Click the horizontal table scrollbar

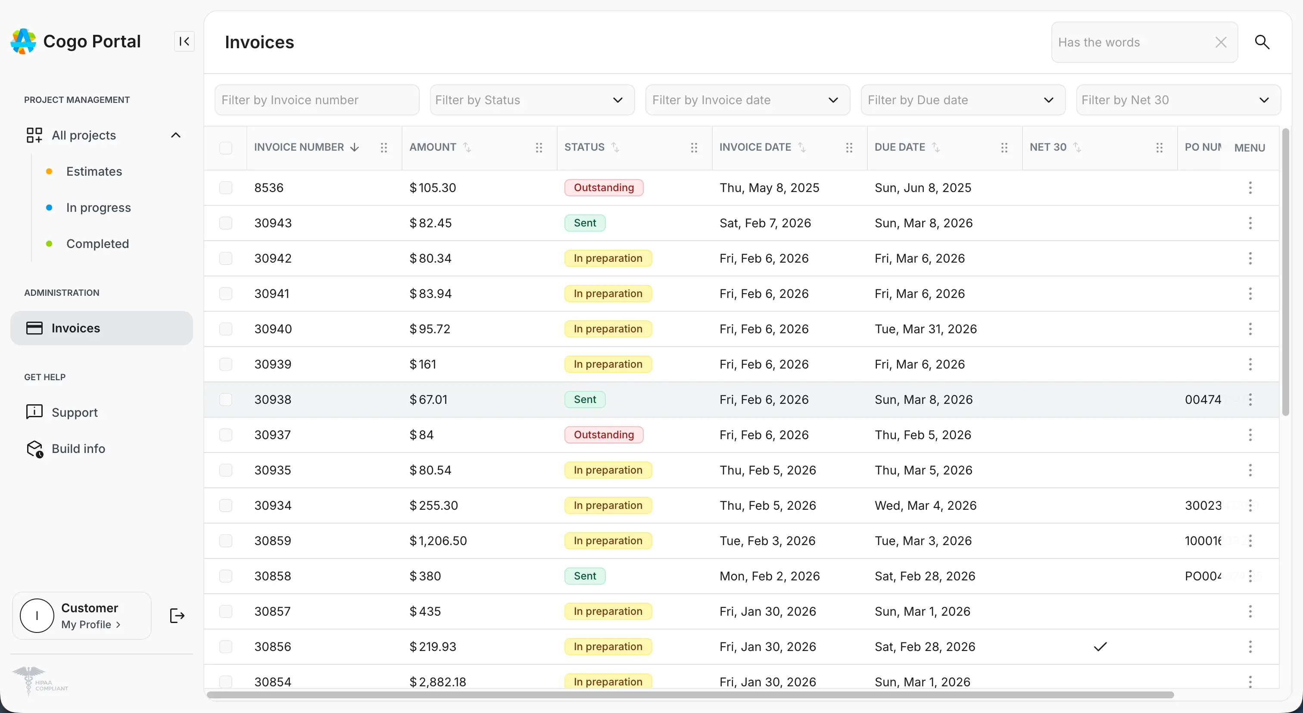click(x=690, y=695)
